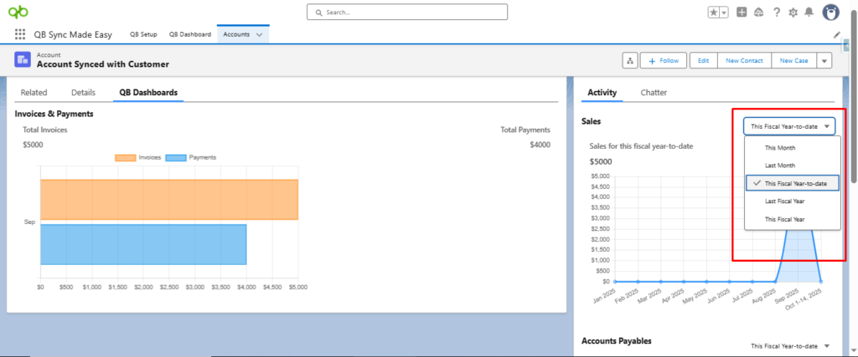This screenshot has height=357, width=858.
Task: Click the Sales for this fiscal year-to-date text
Action: 642,145
